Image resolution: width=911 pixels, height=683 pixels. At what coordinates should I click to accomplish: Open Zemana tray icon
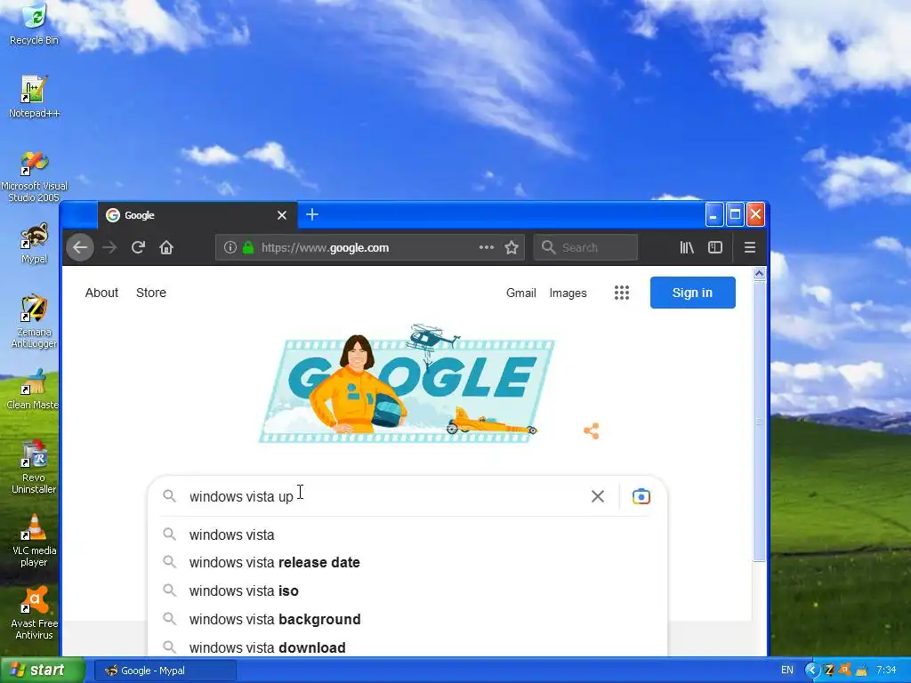(829, 671)
